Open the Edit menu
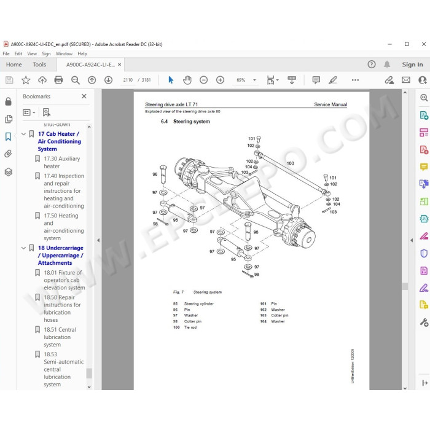The image size is (430, 430). pyautogui.click(x=18, y=54)
